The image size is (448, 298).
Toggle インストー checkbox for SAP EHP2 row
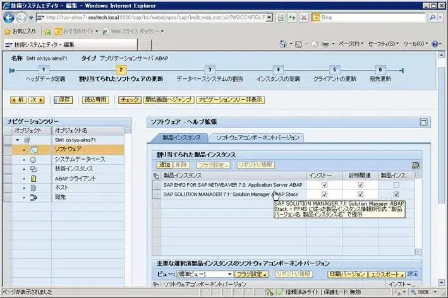coord(324,185)
